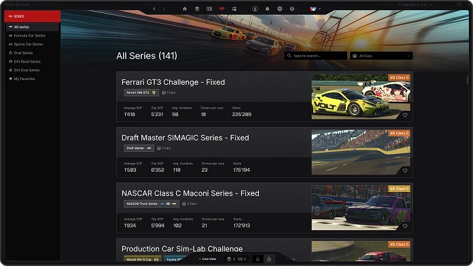
Task: Click the Class D badge on the Production Car card
Action: (399, 244)
